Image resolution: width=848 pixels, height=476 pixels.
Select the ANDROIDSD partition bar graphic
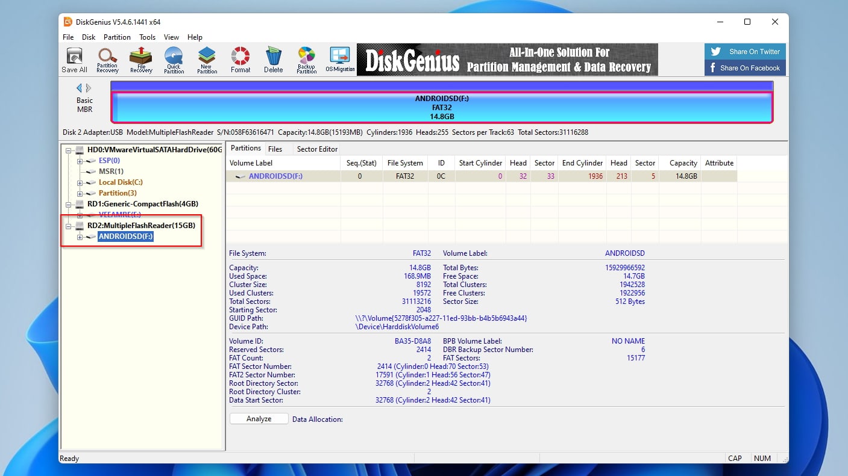tap(443, 107)
